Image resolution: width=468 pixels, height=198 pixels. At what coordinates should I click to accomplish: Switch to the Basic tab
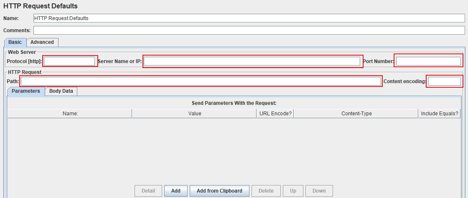(15, 42)
